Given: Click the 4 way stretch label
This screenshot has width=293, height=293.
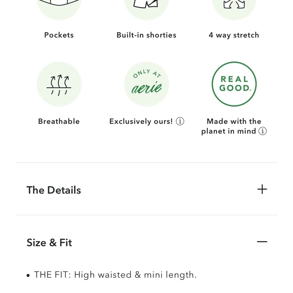Looking at the screenshot, I should (x=234, y=35).
